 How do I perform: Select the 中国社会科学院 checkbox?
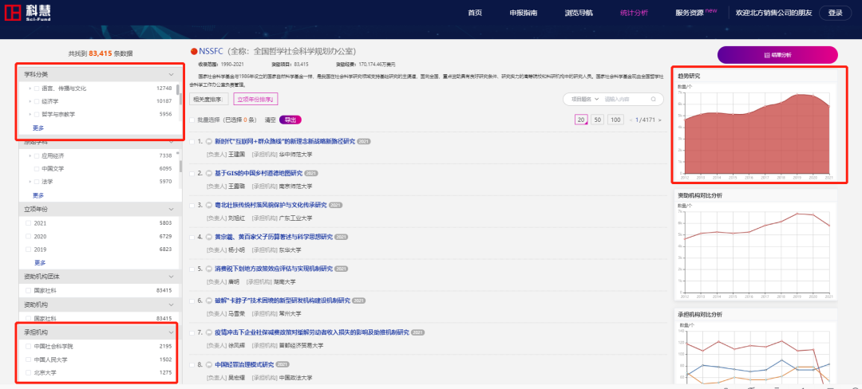pyautogui.click(x=28, y=347)
